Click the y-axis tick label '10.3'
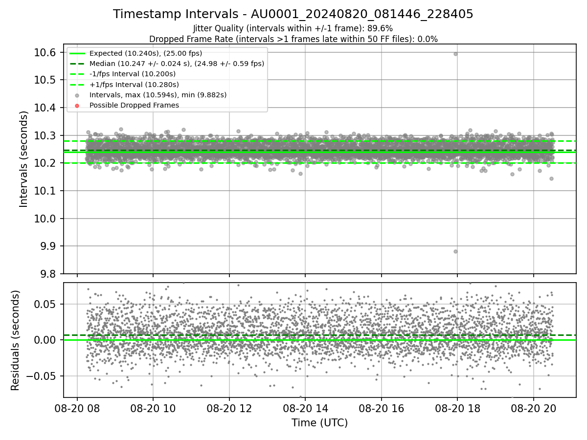This screenshot has height=440, width=587. click(45, 135)
